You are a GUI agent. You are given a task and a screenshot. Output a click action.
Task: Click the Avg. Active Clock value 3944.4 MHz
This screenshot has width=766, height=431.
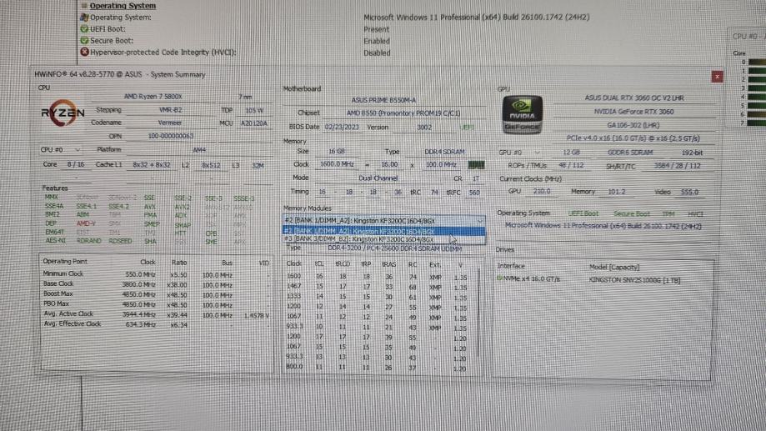(x=138, y=314)
